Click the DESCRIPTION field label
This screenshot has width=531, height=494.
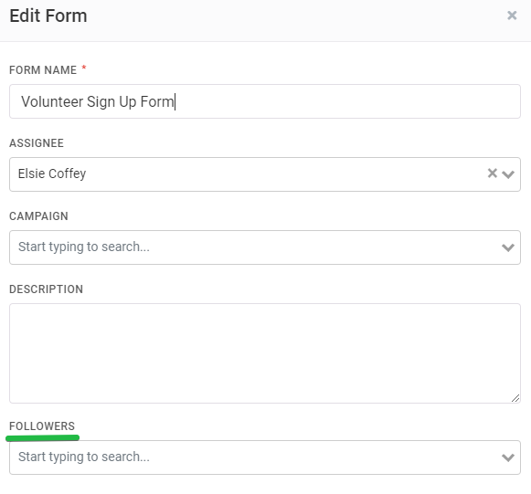click(x=46, y=289)
